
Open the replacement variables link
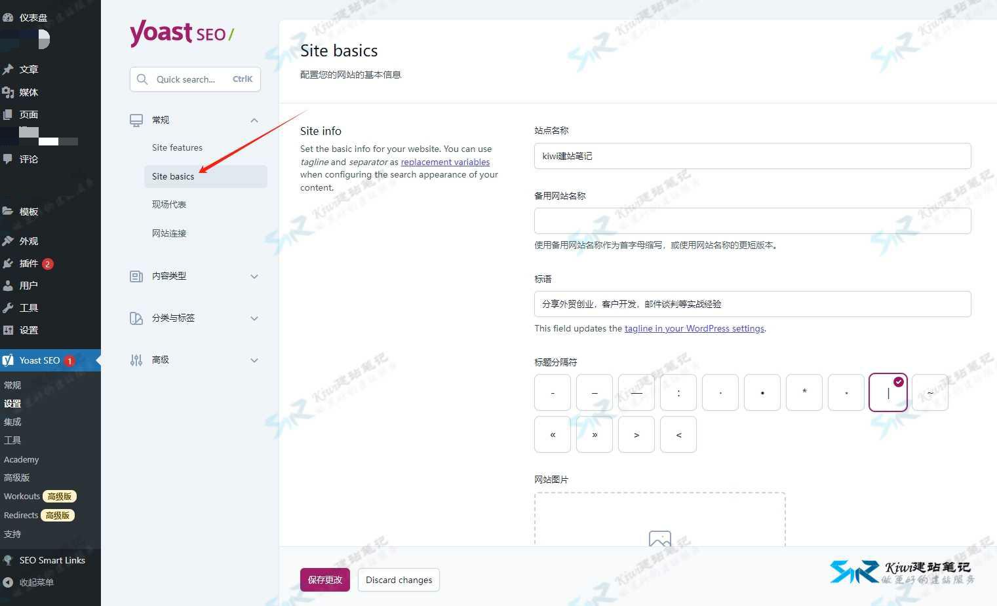coord(445,162)
